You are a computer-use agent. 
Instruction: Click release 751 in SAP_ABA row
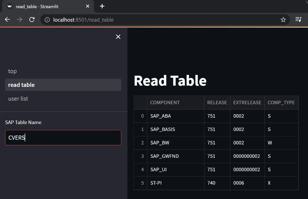click(217, 116)
